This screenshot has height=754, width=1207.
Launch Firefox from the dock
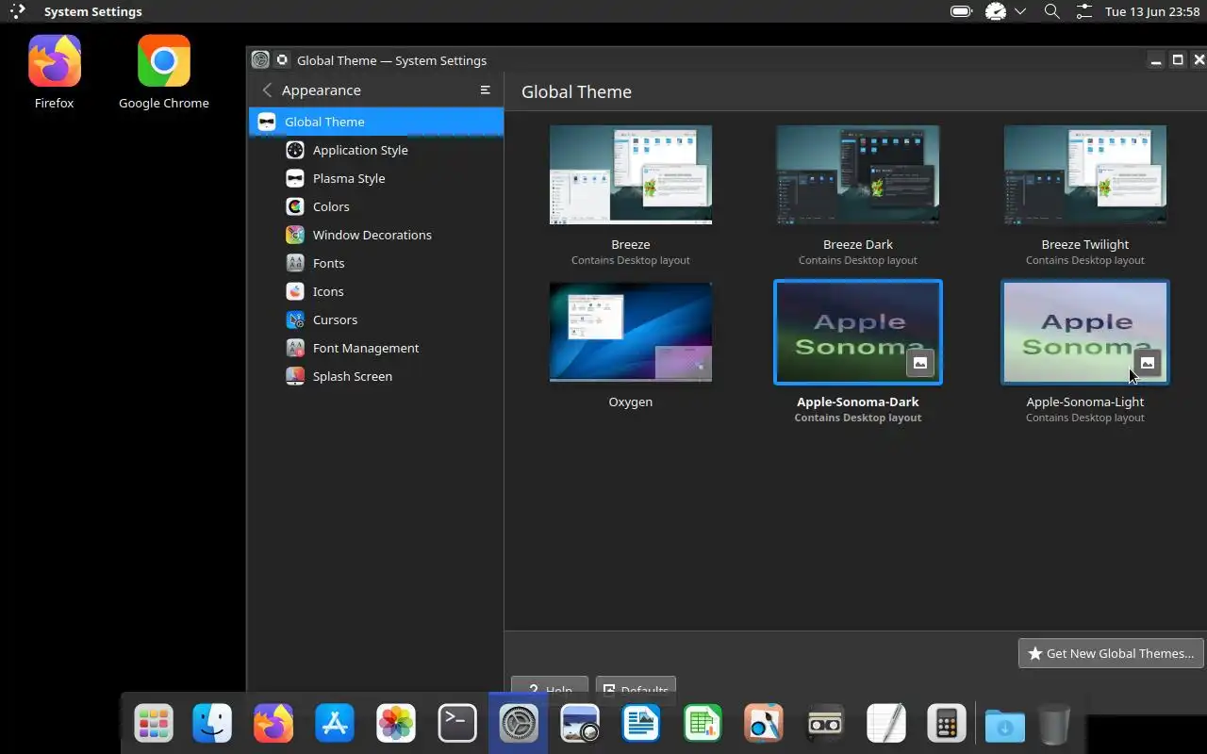273,724
